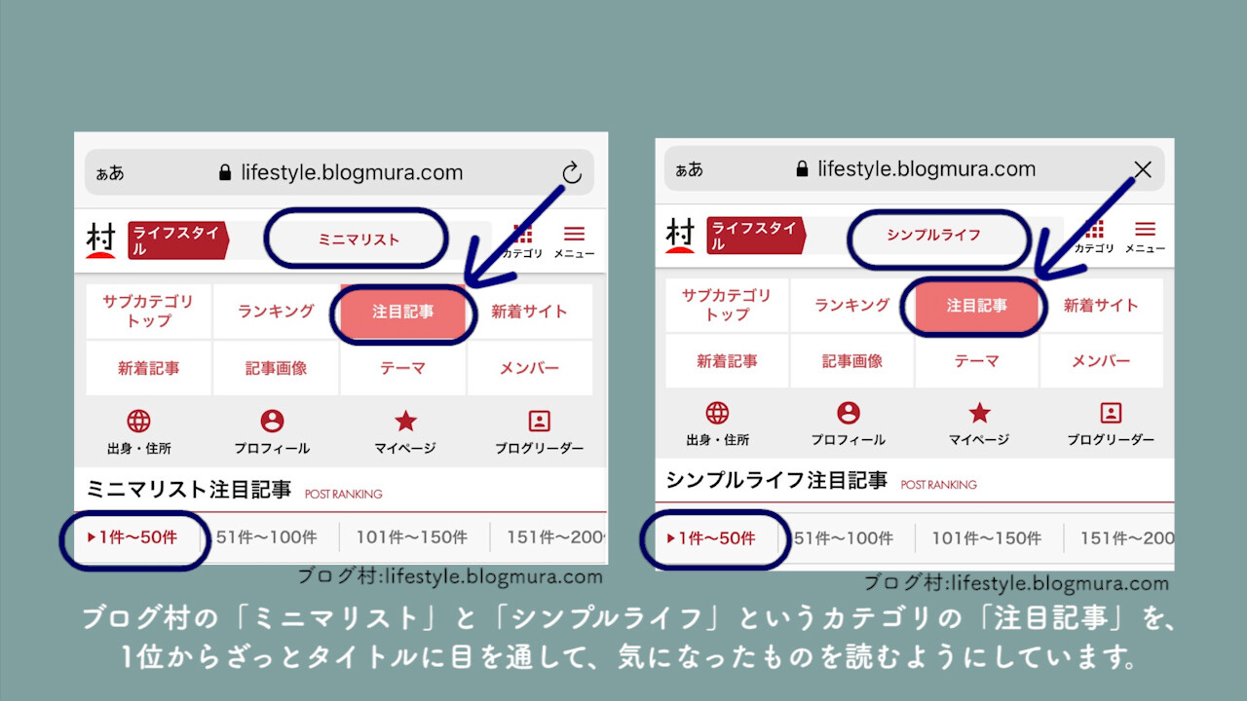The image size is (1247, 701).
Task: Show 1件〜50件 range on シンプルライフ page
Action: (x=711, y=537)
